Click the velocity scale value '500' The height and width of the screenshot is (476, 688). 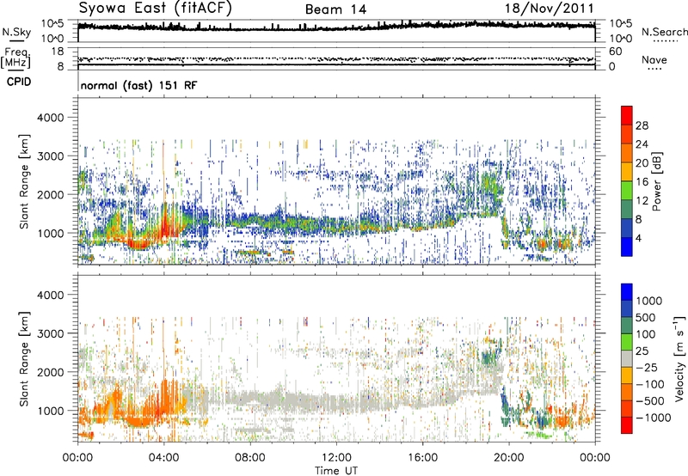[647, 318]
